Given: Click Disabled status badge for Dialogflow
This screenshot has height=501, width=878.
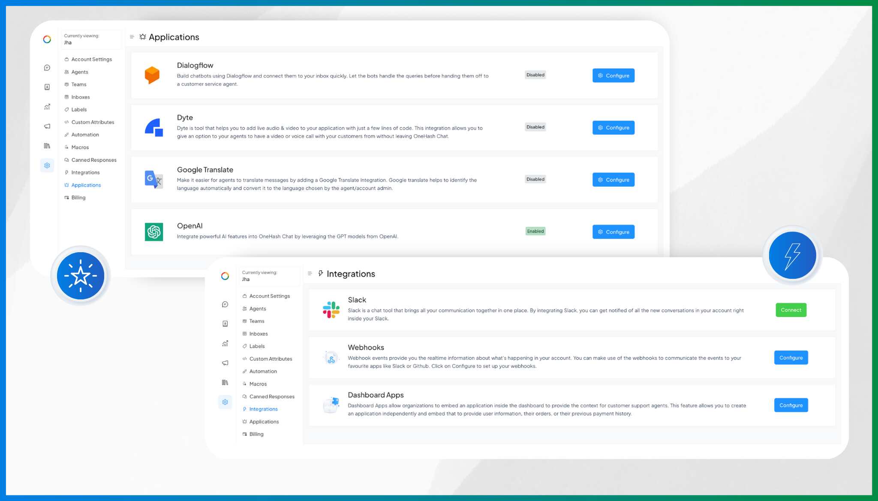Looking at the screenshot, I should point(535,75).
